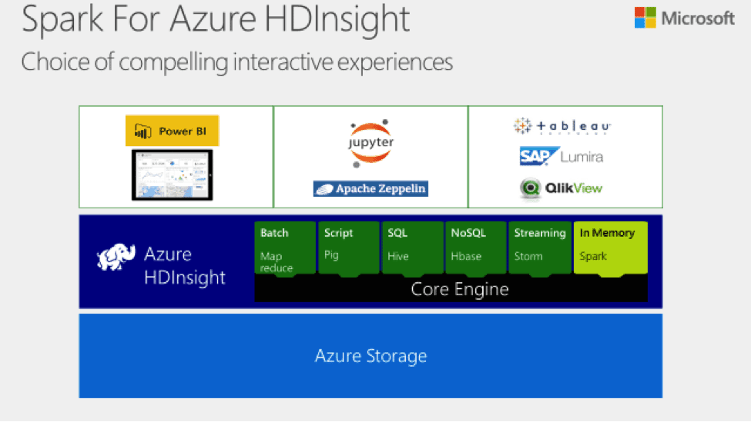Click the Core Engine black bar
The image size is (751, 422).
(x=451, y=289)
